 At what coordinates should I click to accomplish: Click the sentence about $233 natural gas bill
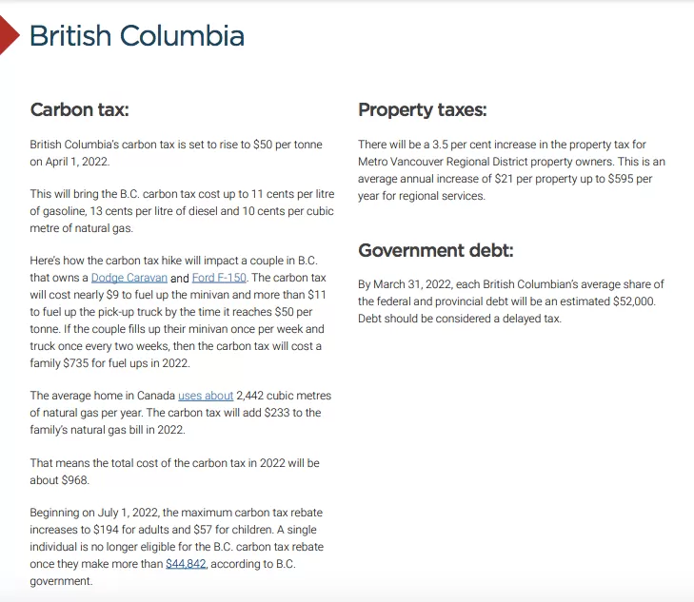[x=180, y=413]
